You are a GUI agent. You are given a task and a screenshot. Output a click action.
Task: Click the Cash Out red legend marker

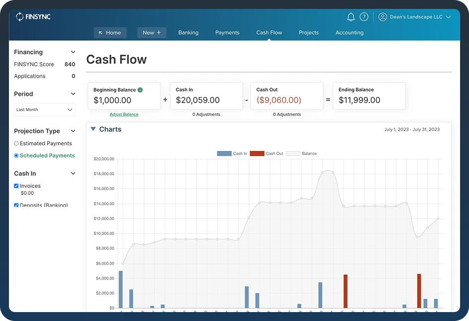[x=257, y=154]
